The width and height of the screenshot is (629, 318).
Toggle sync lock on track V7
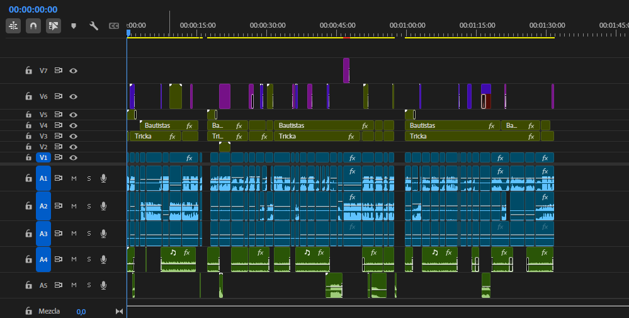(58, 71)
